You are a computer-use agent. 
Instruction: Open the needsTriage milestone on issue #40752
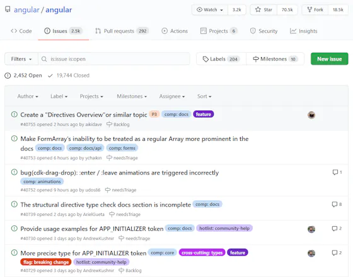click(120, 190)
